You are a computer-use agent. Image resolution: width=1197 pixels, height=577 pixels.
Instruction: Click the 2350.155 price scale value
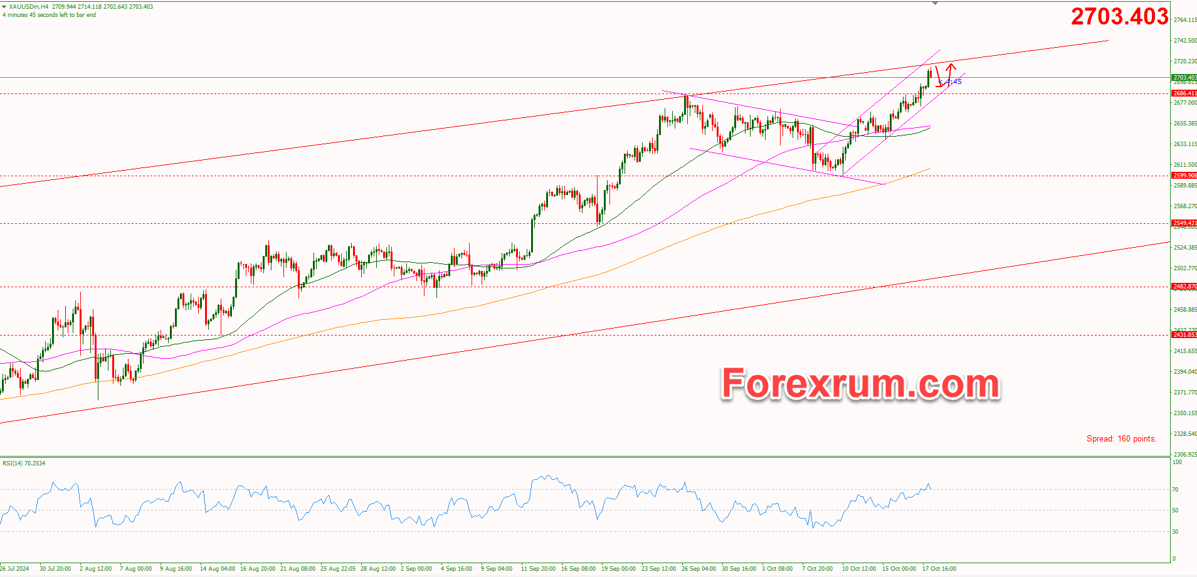[x=1185, y=413]
